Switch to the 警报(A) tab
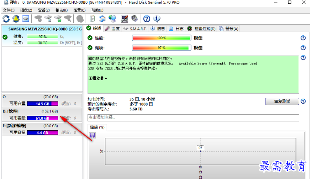The height and width of the screenshot is (179, 310). (x=229, y=29)
